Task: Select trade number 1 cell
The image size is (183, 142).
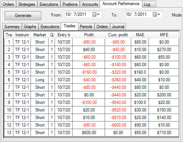Action: 9,42
